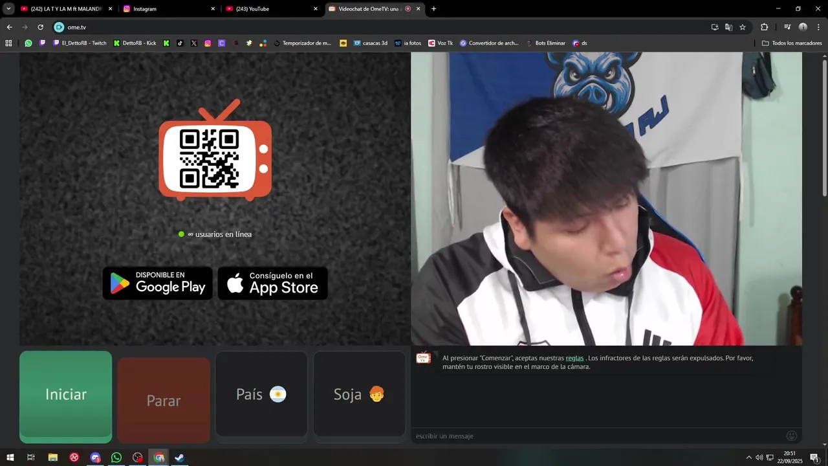Open the X (Twitter) bookmark icon
828x466 pixels.
[194, 43]
